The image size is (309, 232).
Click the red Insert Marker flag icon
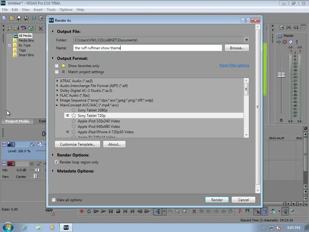(240, 211)
